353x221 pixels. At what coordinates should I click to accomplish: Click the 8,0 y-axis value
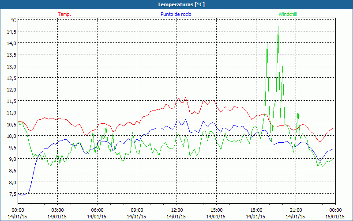click(13, 183)
